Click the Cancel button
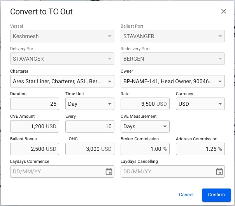Screen dimensions: 235x206 tap(186, 195)
